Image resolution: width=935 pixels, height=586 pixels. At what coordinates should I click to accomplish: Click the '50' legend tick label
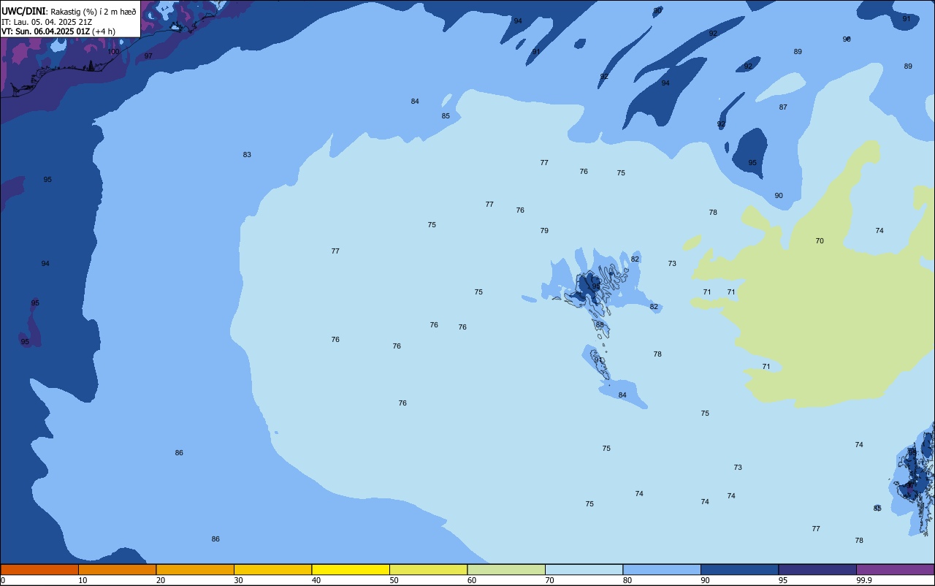pos(394,580)
